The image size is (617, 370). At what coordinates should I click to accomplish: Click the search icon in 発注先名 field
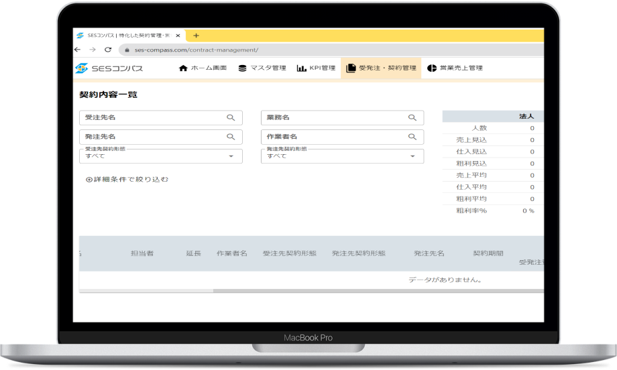coord(231,137)
